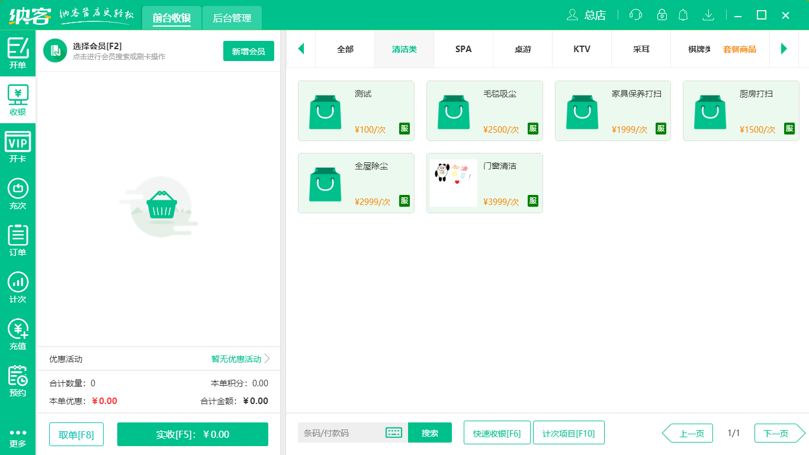Image resolution: width=809 pixels, height=455 pixels.
Task: Open the 订单 orders sidebar icon
Action: pyautogui.click(x=18, y=241)
